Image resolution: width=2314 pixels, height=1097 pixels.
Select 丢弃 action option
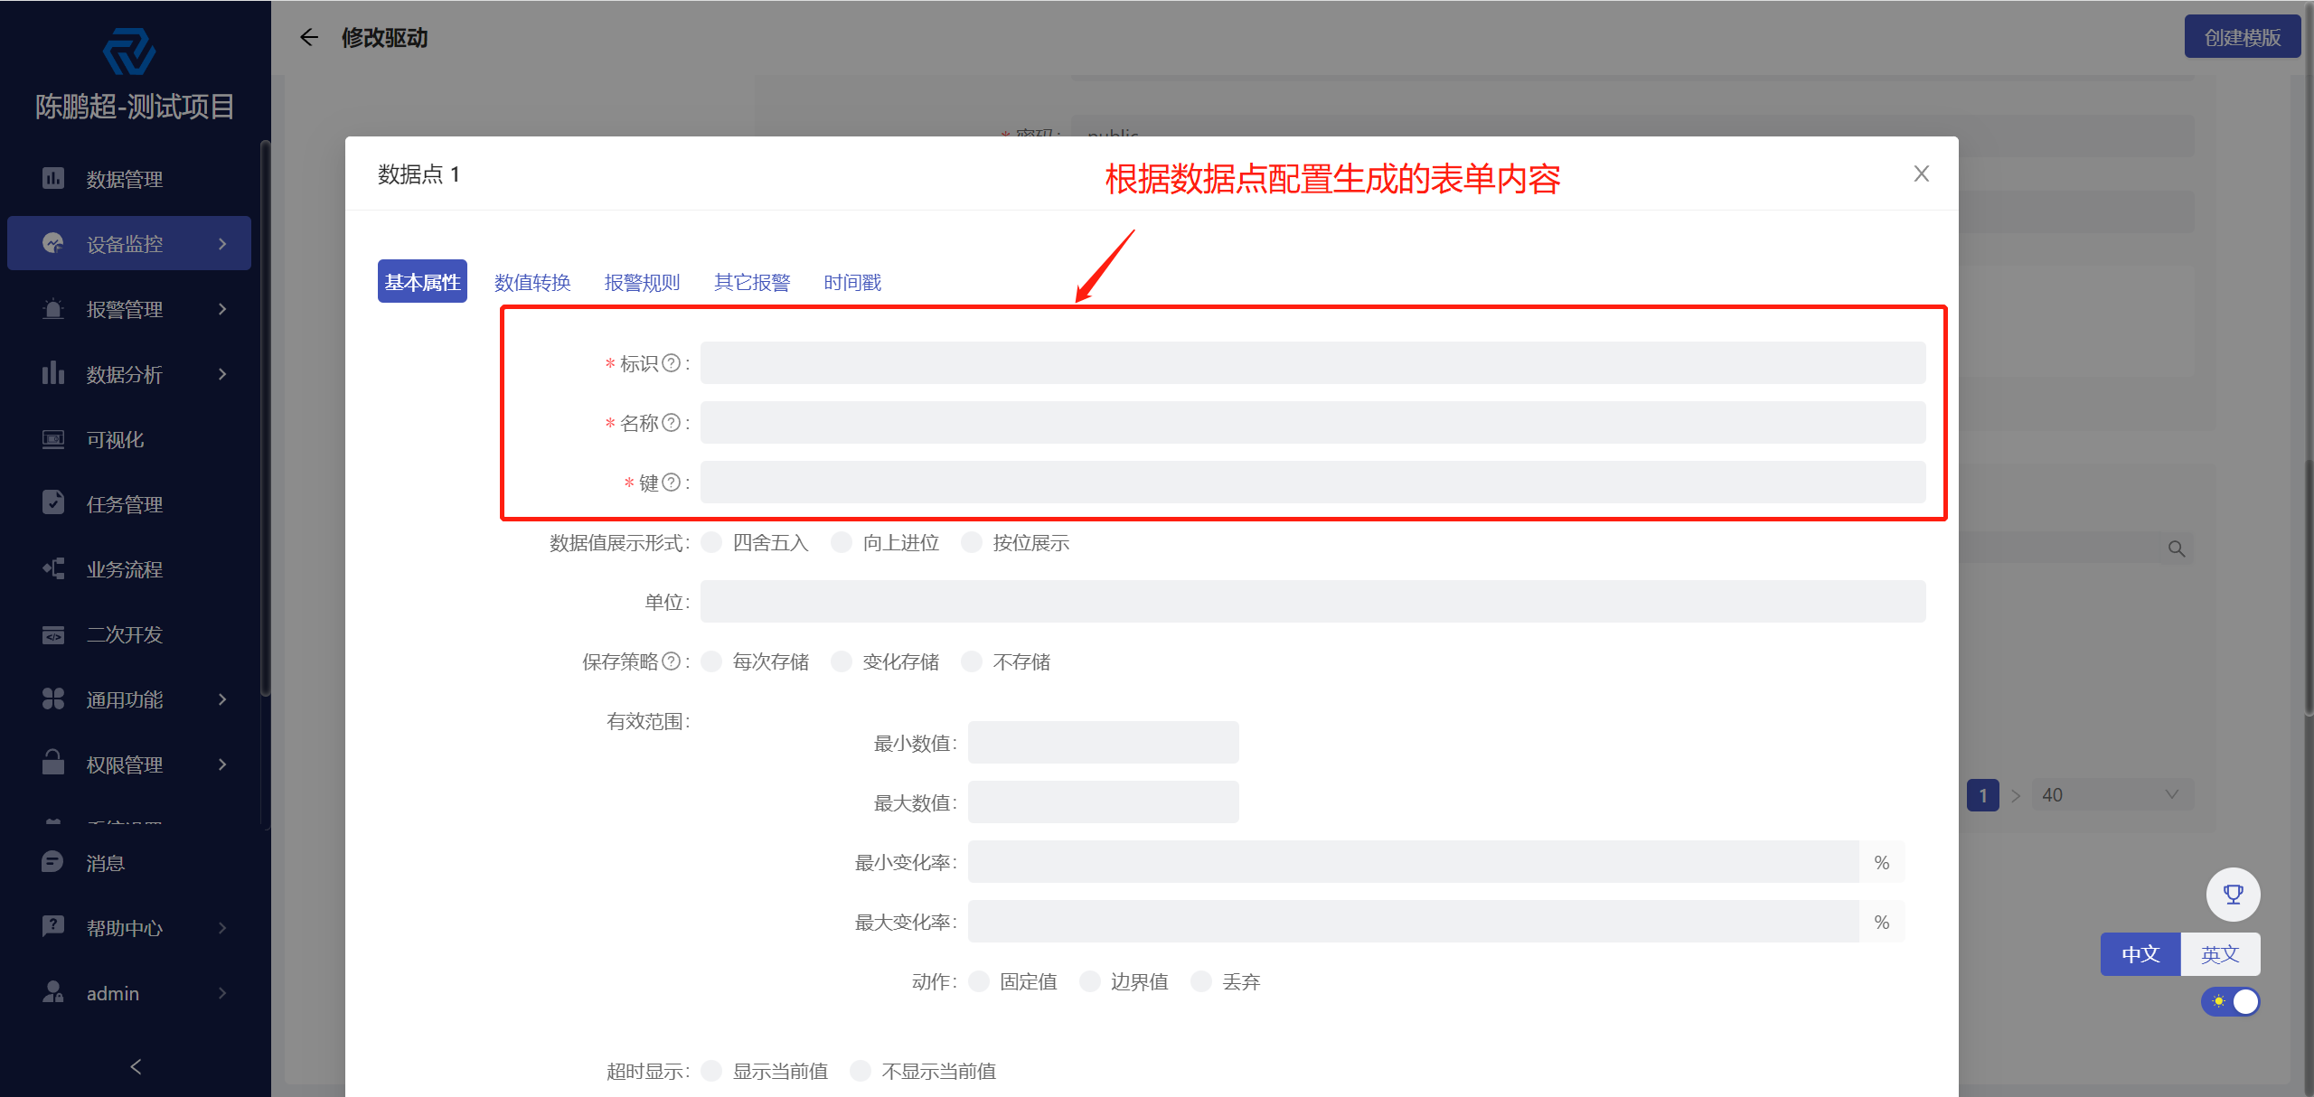[1201, 981]
